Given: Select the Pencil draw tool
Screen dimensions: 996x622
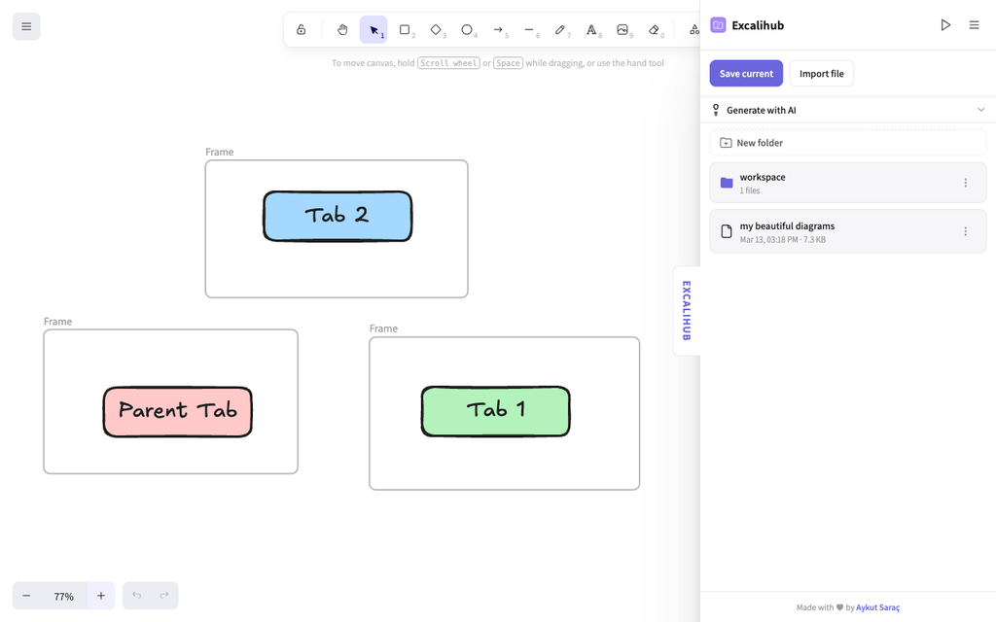Looking at the screenshot, I should coord(560,30).
